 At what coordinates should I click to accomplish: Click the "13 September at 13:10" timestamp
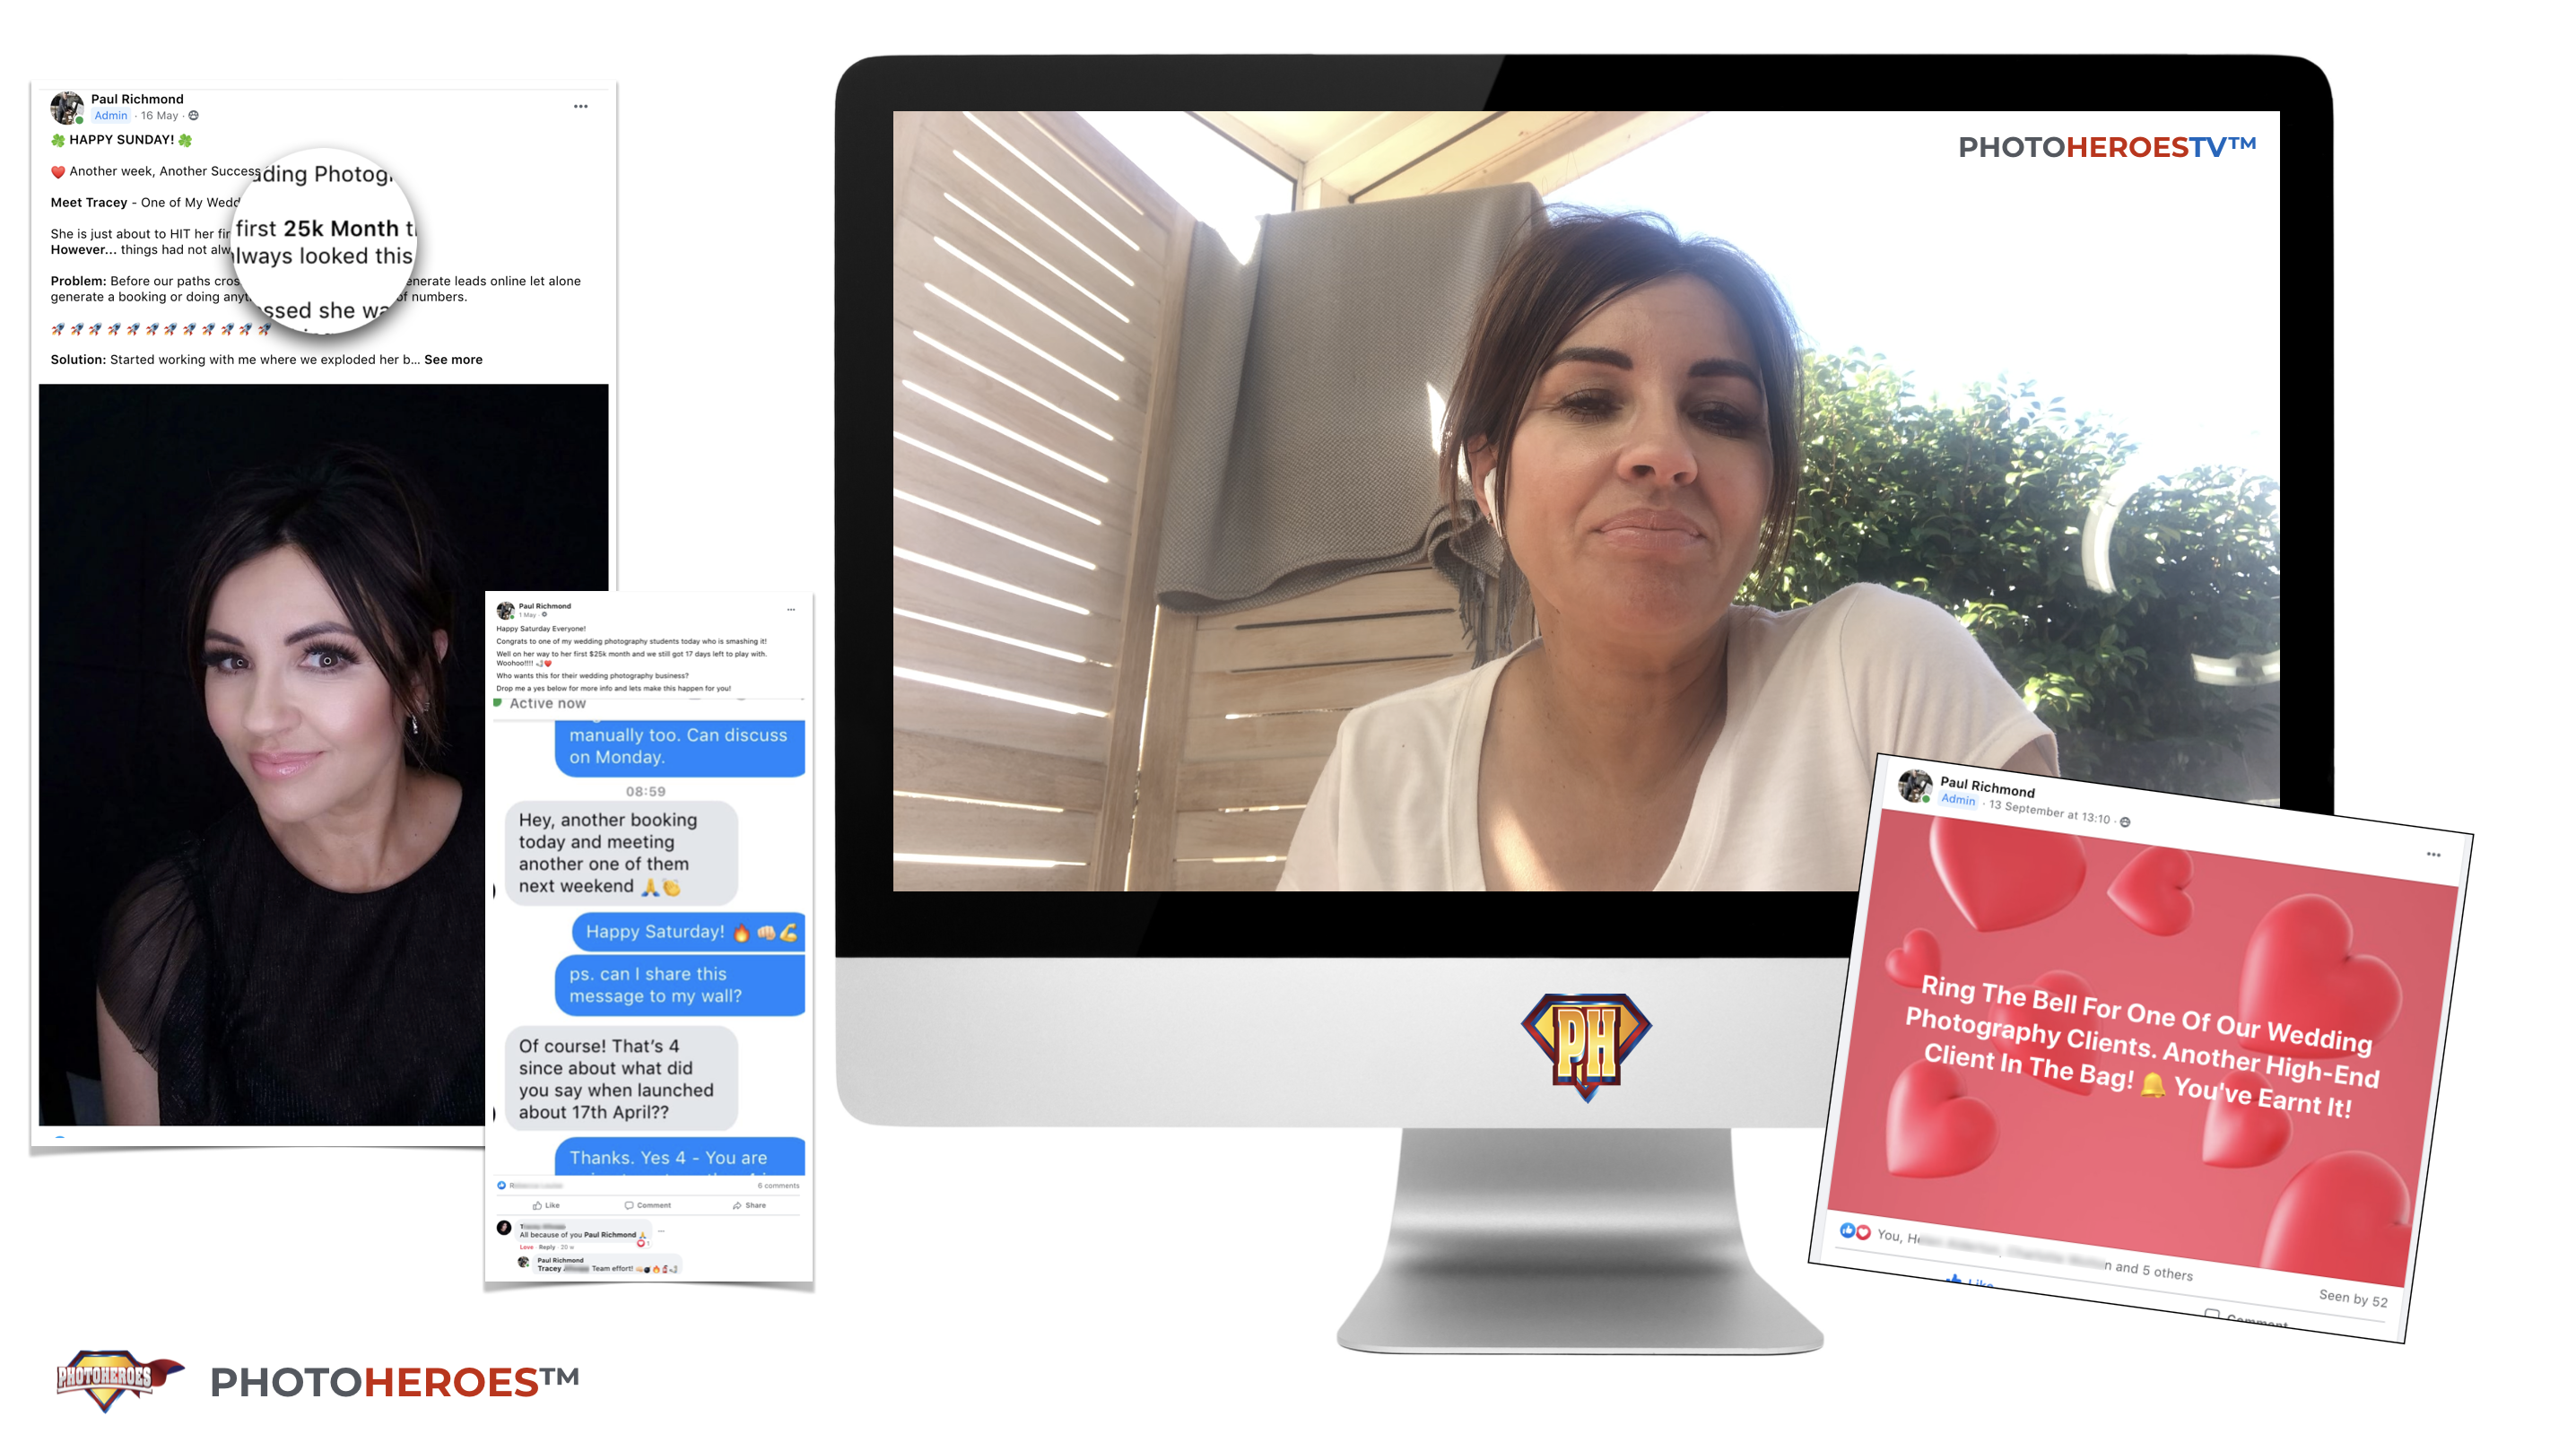click(2049, 811)
